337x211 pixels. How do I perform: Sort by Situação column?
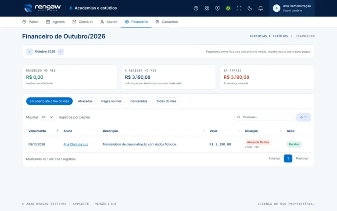click(x=263, y=131)
